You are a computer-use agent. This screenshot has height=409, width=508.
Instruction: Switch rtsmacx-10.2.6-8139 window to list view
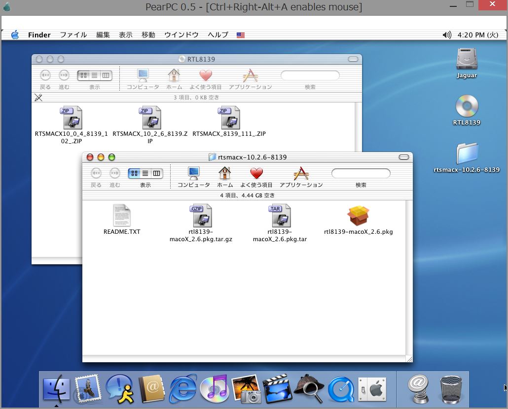(x=145, y=173)
